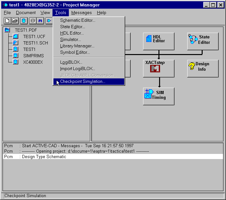Click the TEST11.SCH schematic icon
The image size is (226, 200).
pyautogui.click(x=16, y=43)
